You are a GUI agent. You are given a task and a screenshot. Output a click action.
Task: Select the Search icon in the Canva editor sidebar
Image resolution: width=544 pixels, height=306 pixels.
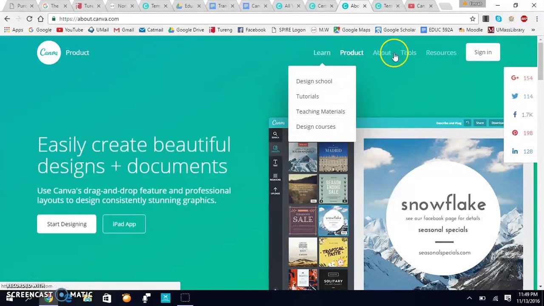click(275, 135)
